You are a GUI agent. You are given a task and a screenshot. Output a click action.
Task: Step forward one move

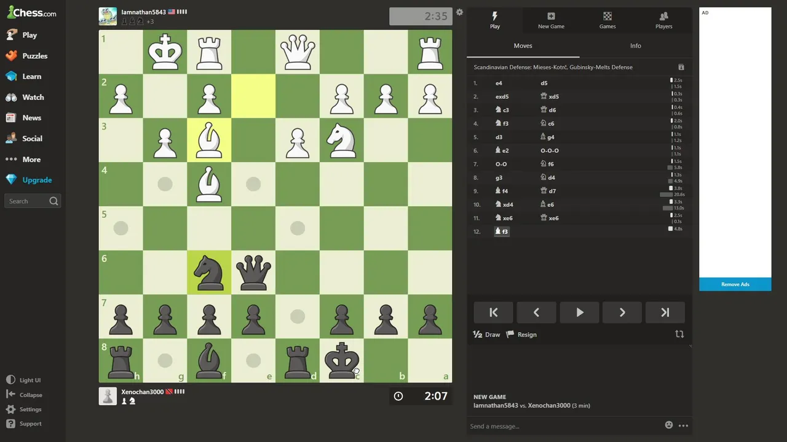pyautogui.click(x=622, y=312)
